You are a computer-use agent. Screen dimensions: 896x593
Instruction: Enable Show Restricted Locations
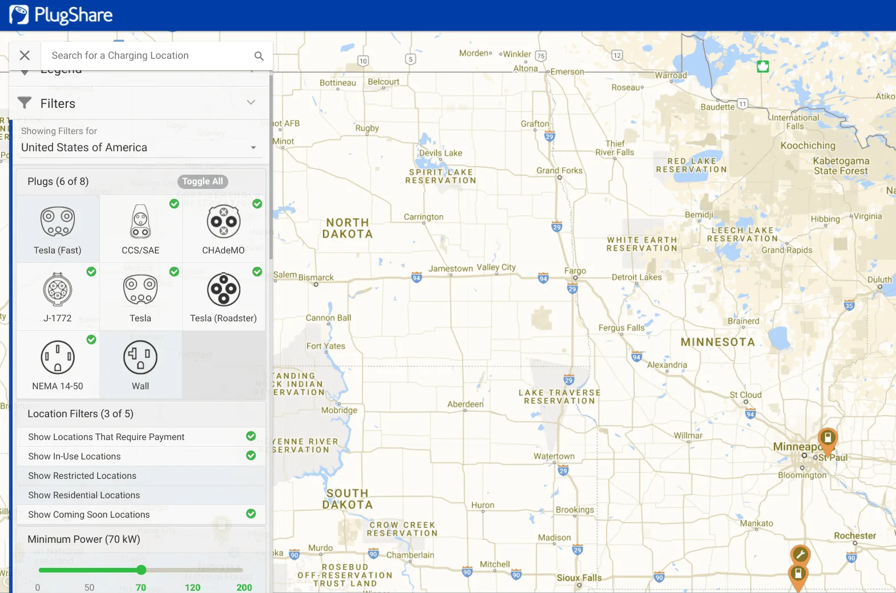(141, 475)
